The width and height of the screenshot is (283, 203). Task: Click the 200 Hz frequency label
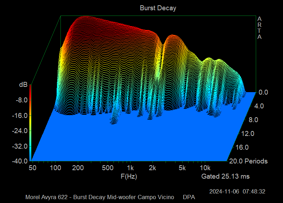coord(78,168)
